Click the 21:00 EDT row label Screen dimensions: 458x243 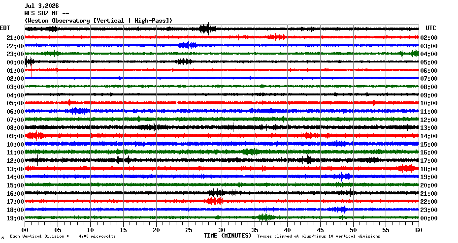[x=15, y=38]
